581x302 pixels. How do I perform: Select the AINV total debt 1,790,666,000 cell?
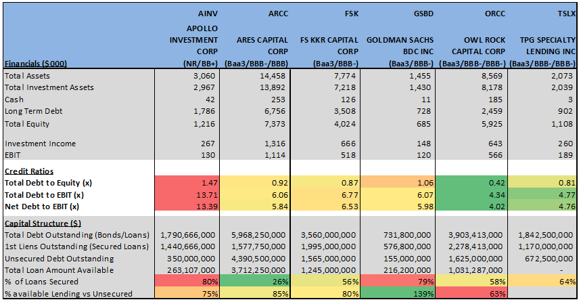pos(188,235)
